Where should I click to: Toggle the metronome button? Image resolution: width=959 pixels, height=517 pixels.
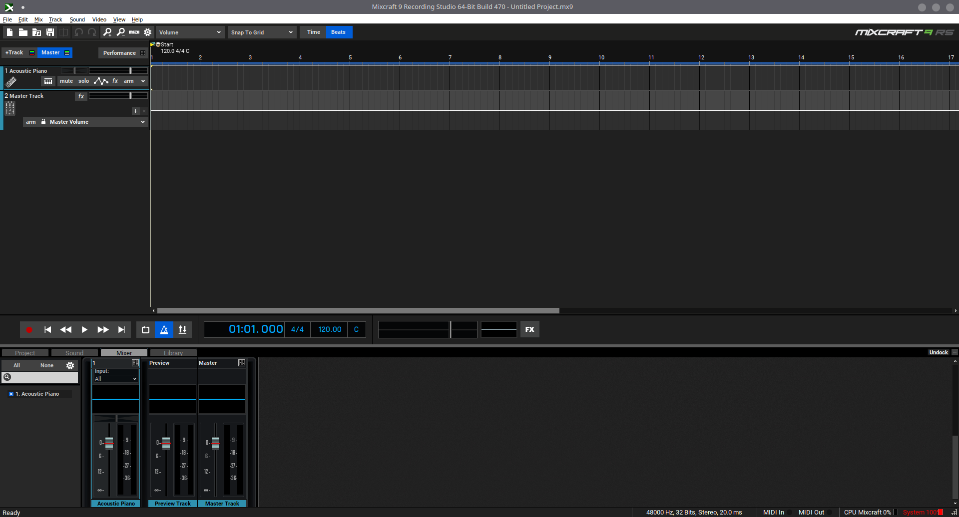tap(164, 329)
